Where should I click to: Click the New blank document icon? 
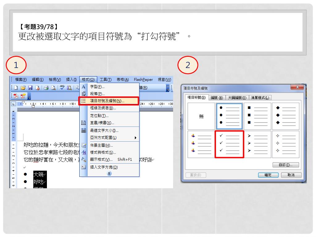[x=16, y=88]
